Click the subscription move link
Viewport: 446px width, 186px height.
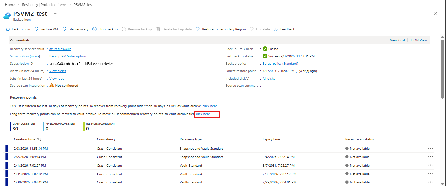[x=35, y=56]
